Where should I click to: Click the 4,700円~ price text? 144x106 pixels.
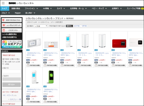coord(34,60)
